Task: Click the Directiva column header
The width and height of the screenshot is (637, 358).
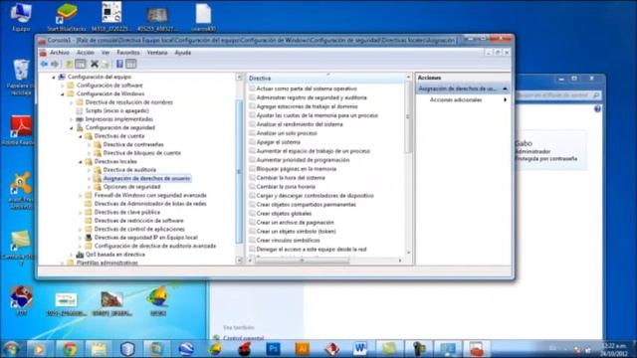Action: pyautogui.click(x=326, y=78)
